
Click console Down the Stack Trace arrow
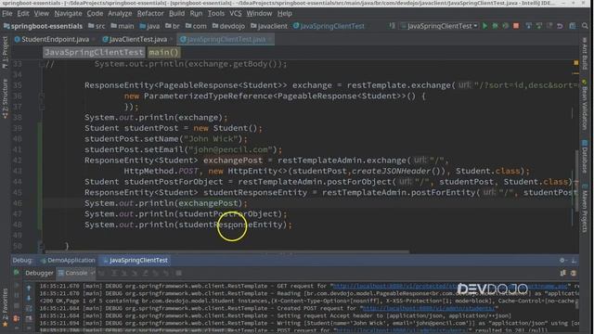tap(29, 298)
